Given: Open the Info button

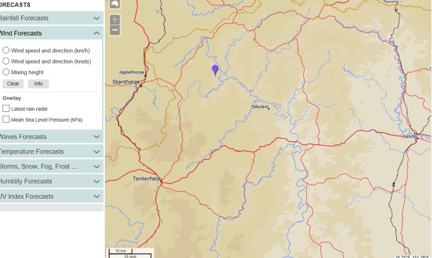Looking at the screenshot, I should pyautogui.click(x=38, y=84).
